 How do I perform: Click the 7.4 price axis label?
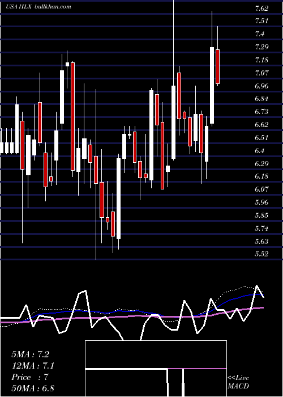(x=260, y=34)
